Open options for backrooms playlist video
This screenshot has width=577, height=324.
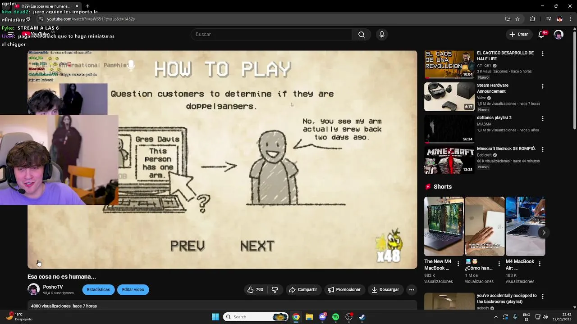(543, 296)
